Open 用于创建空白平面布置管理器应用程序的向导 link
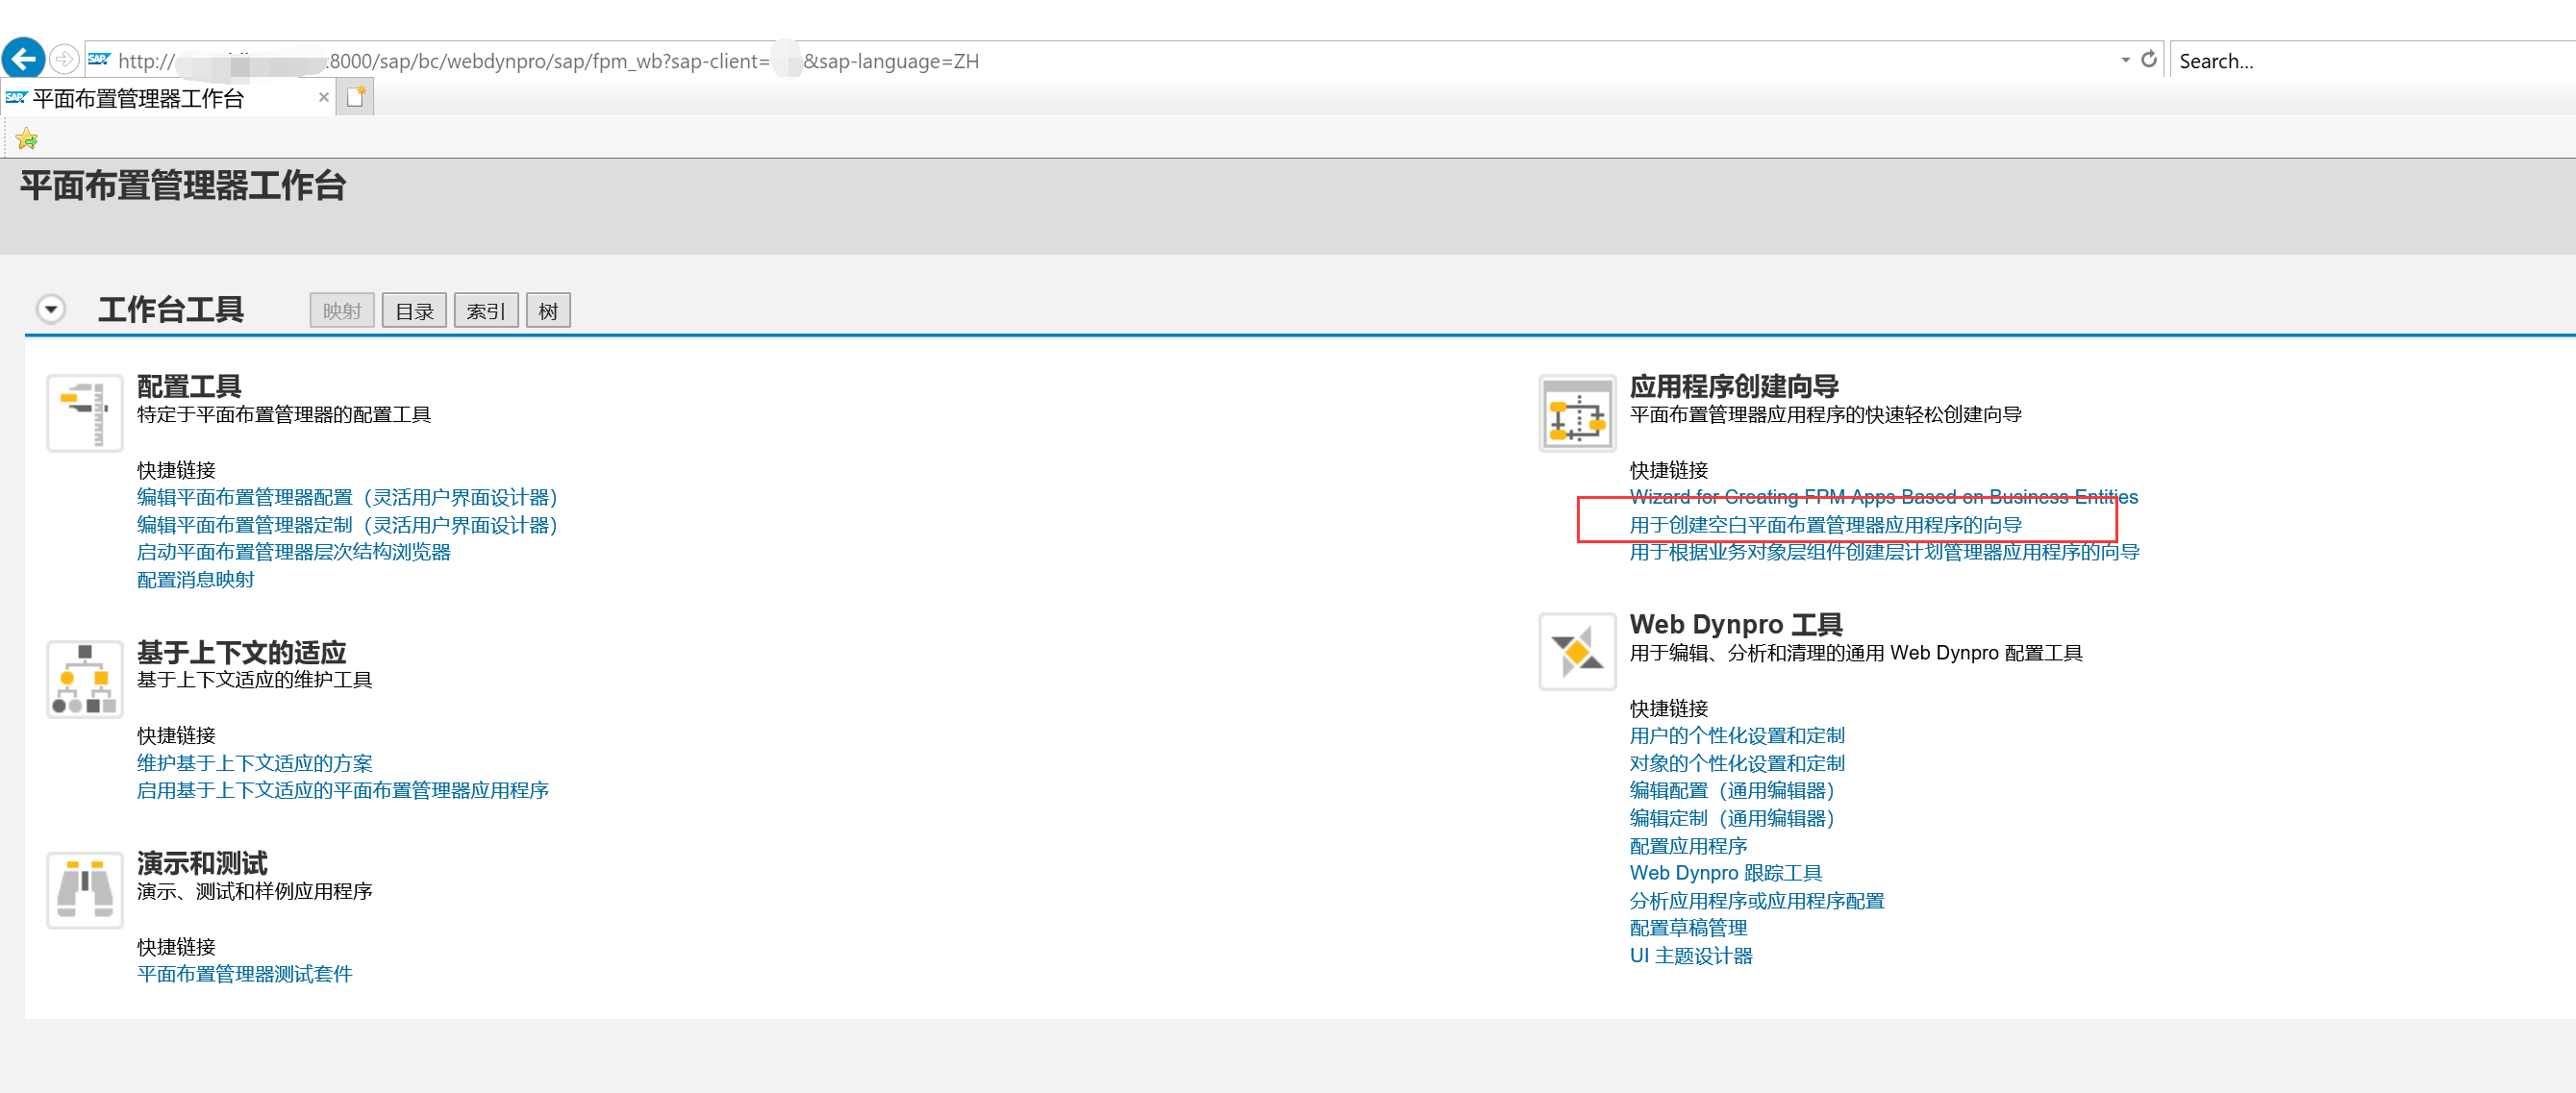Image resolution: width=2576 pixels, height=1093 pixels. [x=1824, y=524]
